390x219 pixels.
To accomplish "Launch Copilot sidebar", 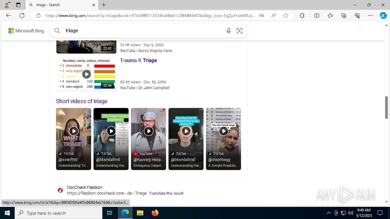I will coord(383,16).
